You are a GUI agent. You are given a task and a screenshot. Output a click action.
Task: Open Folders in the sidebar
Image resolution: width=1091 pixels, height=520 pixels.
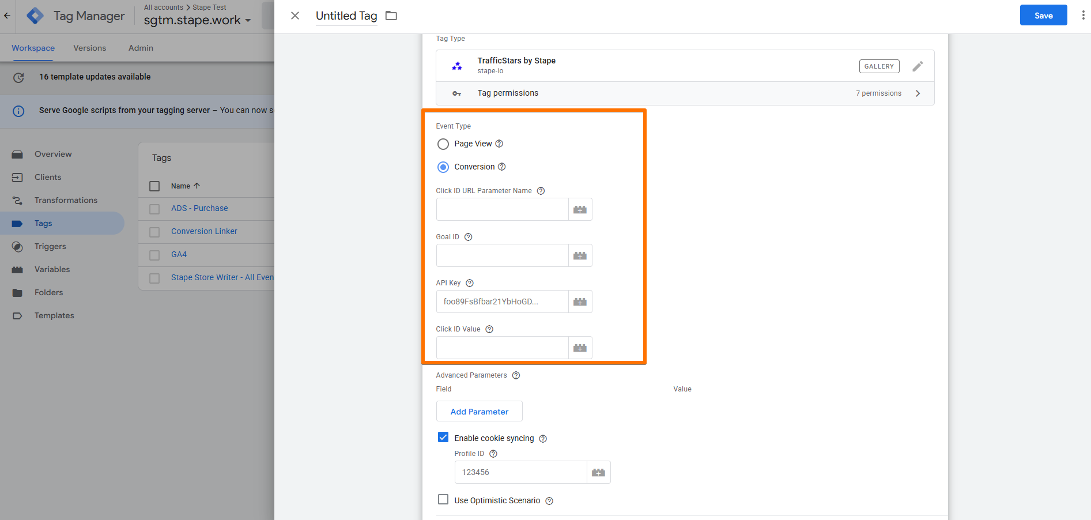pyautogui.click(x=48, y=292)
